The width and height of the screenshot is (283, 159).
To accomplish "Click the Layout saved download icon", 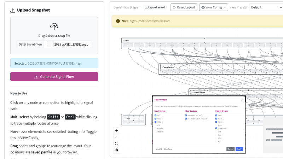I will [146, 7].
